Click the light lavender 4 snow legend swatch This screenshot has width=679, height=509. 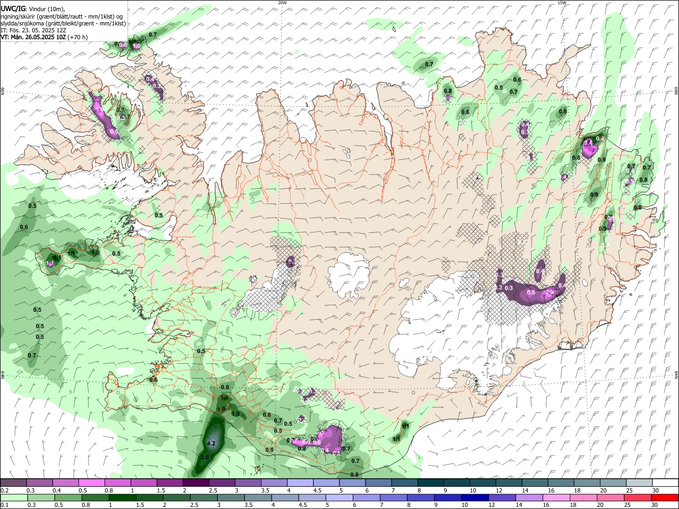click(300, 482)
